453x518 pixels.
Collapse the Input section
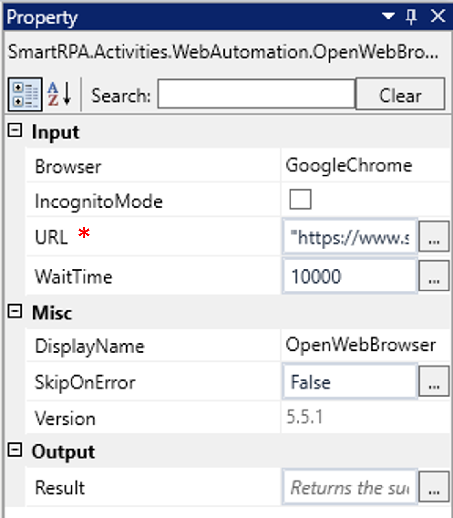[x=15, y=130]
